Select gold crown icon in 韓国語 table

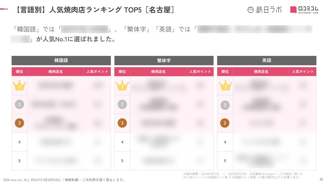click(20, 85)
